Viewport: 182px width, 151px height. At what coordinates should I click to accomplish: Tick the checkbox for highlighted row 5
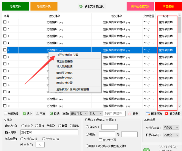(5, 50)
